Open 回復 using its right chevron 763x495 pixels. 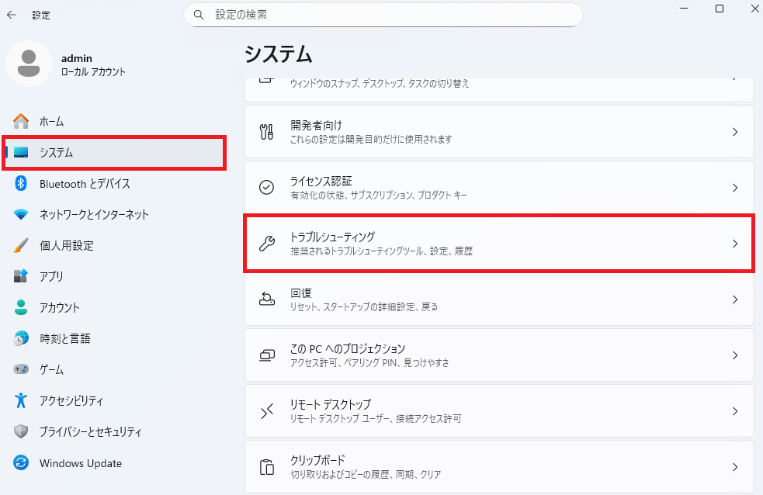coord(735,299)
